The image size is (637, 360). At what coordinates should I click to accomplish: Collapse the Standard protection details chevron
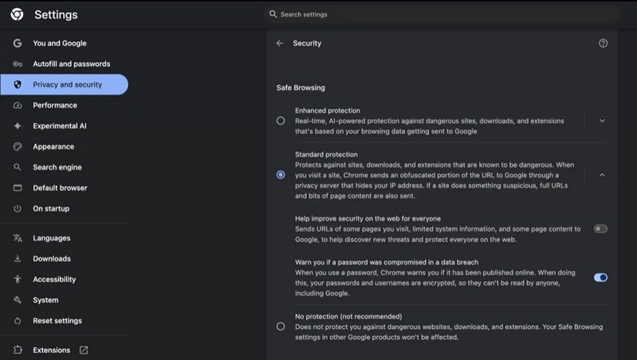tap(602, 175)
